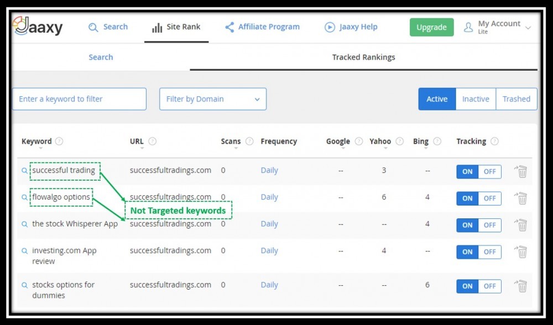This screenshot has height=325, width=553.
Task: Turn tracking OFF for flowalgo options
Action: point(489,198)
